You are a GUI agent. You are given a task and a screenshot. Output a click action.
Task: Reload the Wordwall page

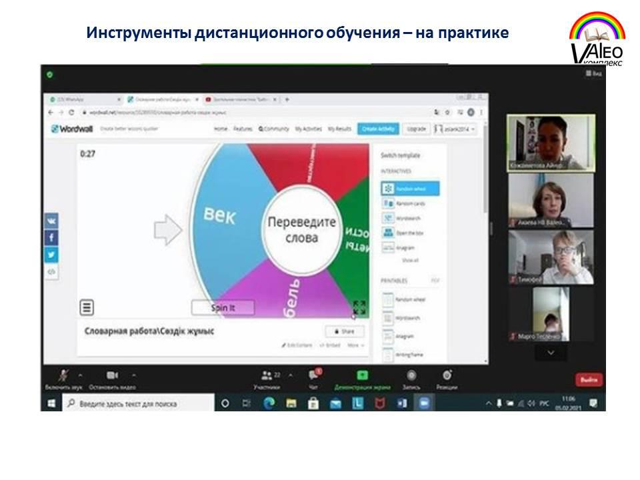(71, 112)
